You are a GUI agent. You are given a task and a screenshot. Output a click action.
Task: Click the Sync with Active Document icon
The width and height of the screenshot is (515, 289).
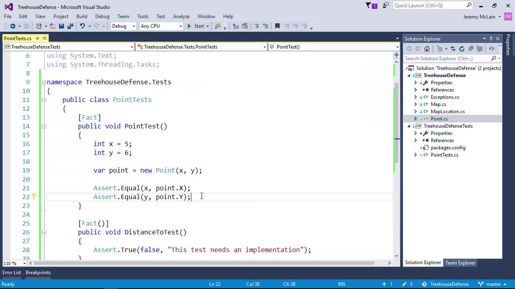(x=453, y=49)
